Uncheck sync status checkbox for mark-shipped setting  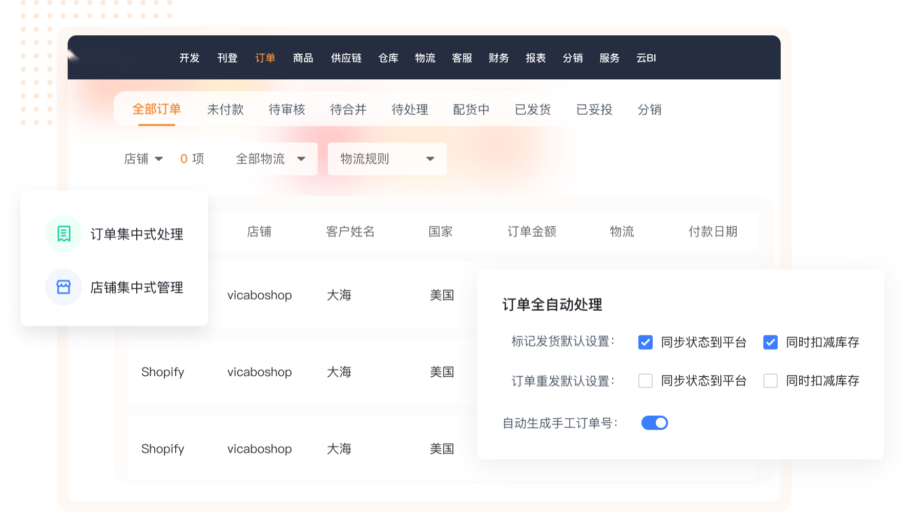645,342
